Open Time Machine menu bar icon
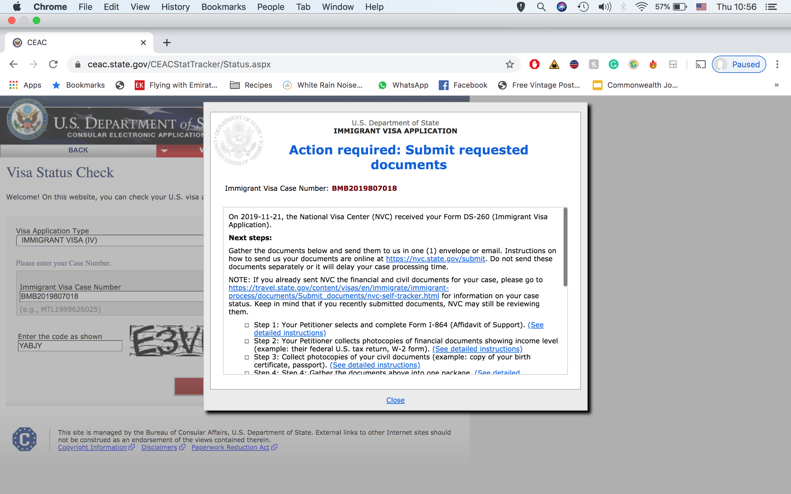 [583, 7]
